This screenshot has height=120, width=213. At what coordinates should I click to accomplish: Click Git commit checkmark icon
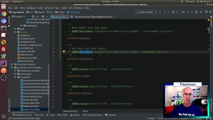click(x=192, y=12)
